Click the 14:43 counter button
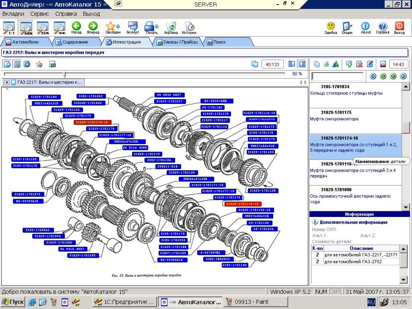Viewport: 412px width, 309px height. [x=398, y=64]
